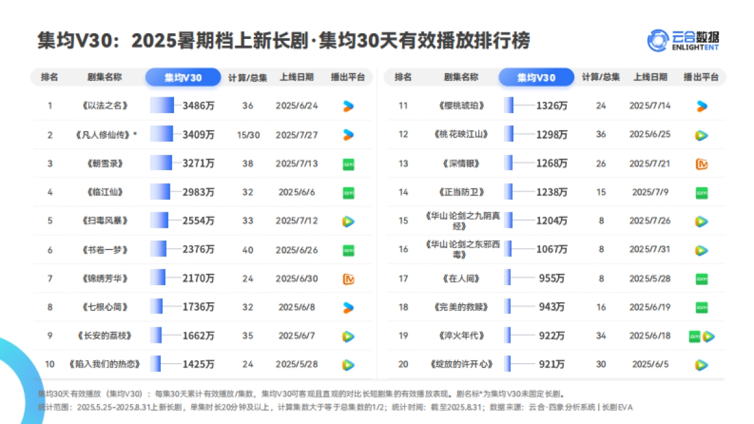Click the 上线日期 header in the right table
Viewport: 754px width, 424px height.
(x=652, y=77)
